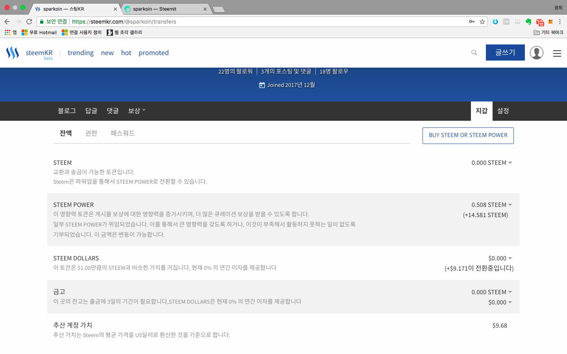
Task: Click the saved password key icon
Action: click(x=472, y=22)
